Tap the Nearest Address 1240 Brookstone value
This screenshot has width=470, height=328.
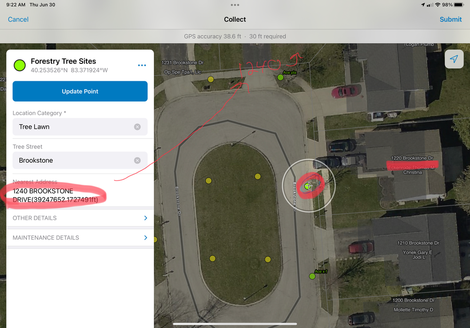56,195
